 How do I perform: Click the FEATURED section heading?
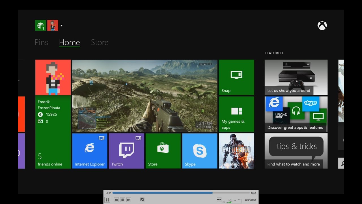273,53
